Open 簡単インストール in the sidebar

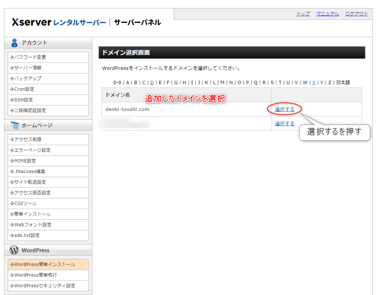(x=48, y=214)
